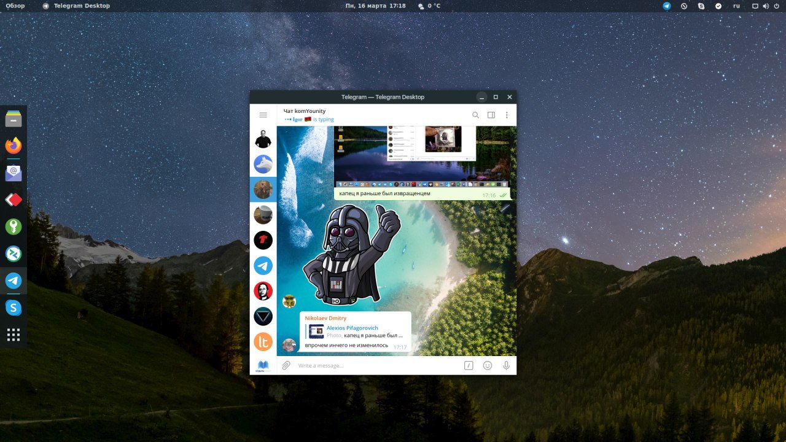786x442 pixels.
Task: Open chat with blue book avatar
Action: (x=263, y=366)
